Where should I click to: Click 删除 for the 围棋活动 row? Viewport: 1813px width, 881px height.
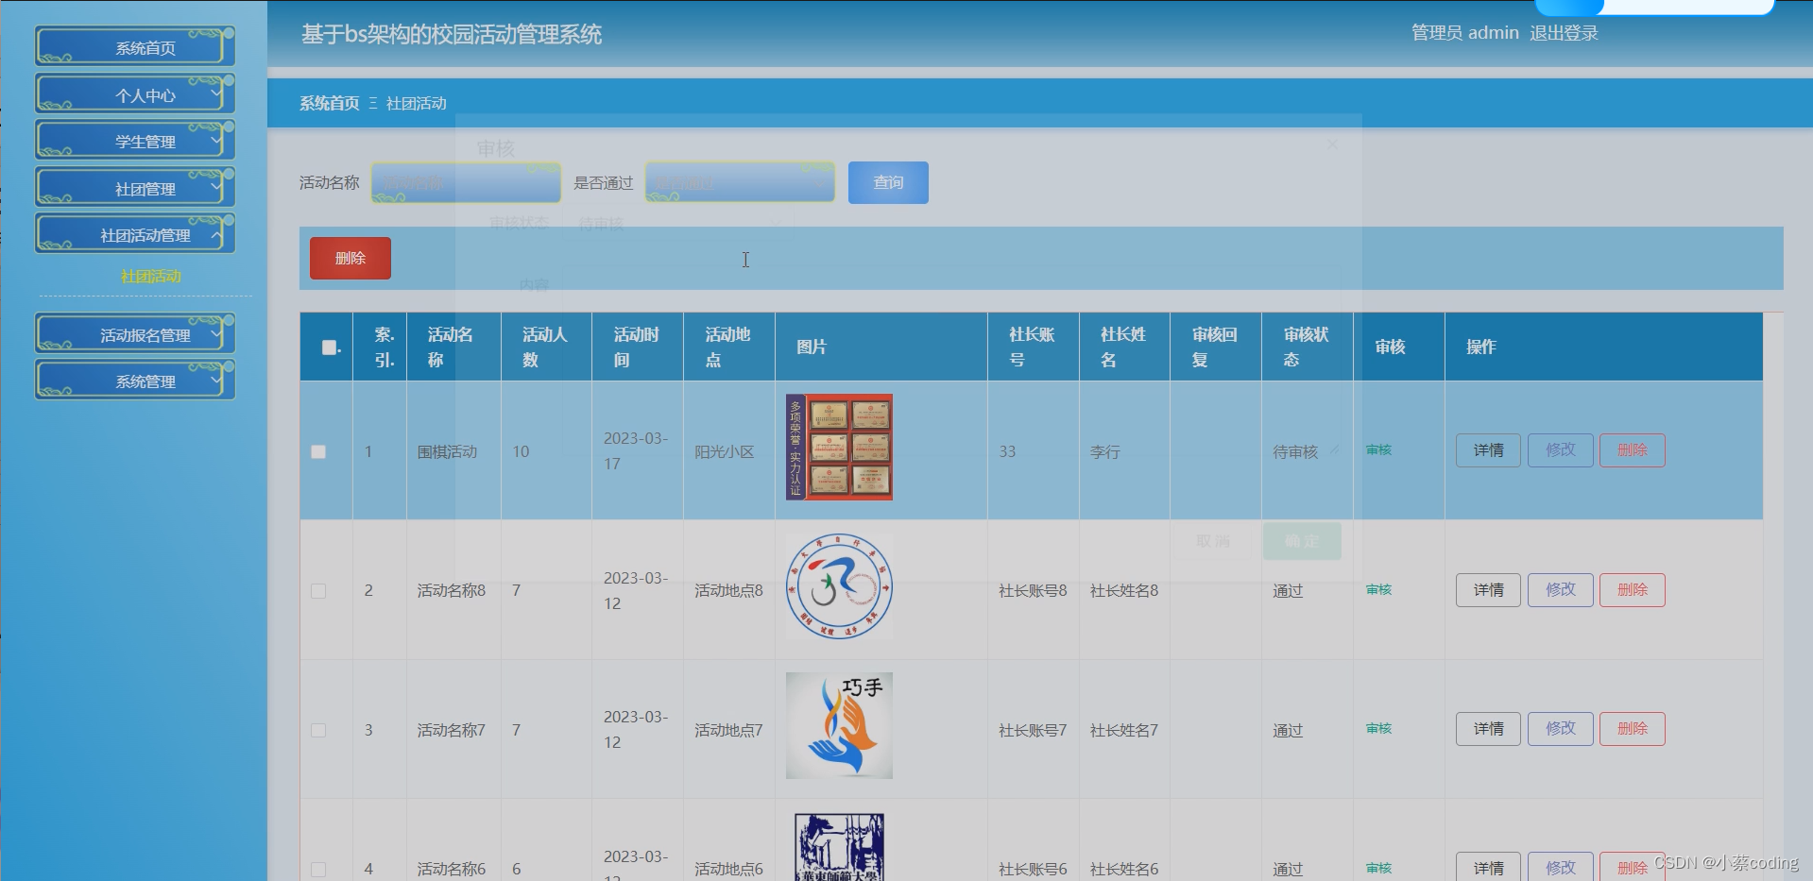[x=1632, y=450]
